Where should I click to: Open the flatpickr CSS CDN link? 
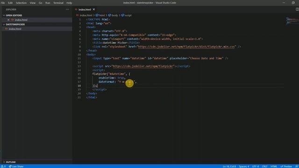click(x=186, y=47)
